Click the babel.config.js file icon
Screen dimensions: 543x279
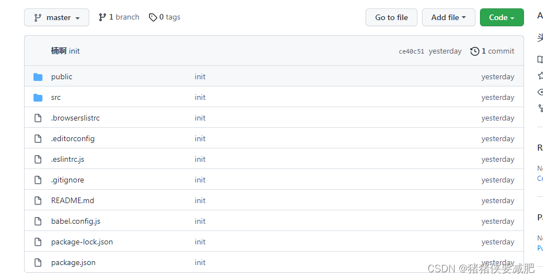38,221
